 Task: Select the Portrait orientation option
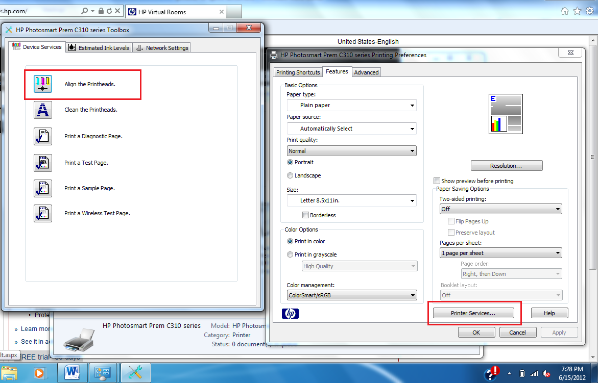coord(290,162)
